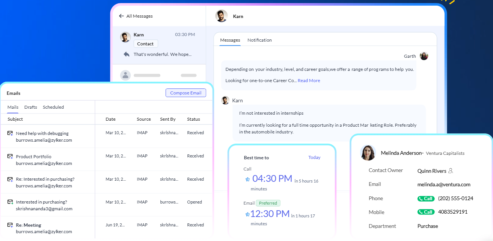Open Karn's avatar in the message list

click(125, 37)
